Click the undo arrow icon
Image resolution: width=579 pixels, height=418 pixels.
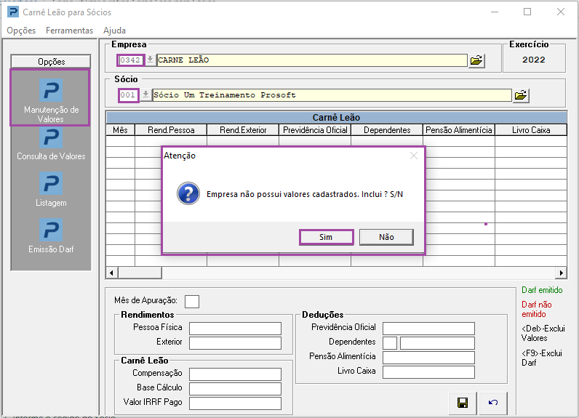coord(493,403)
